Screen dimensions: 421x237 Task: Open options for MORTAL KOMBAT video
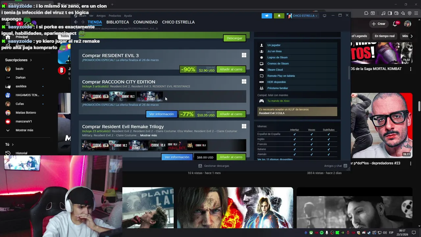[x=410, y=69]
